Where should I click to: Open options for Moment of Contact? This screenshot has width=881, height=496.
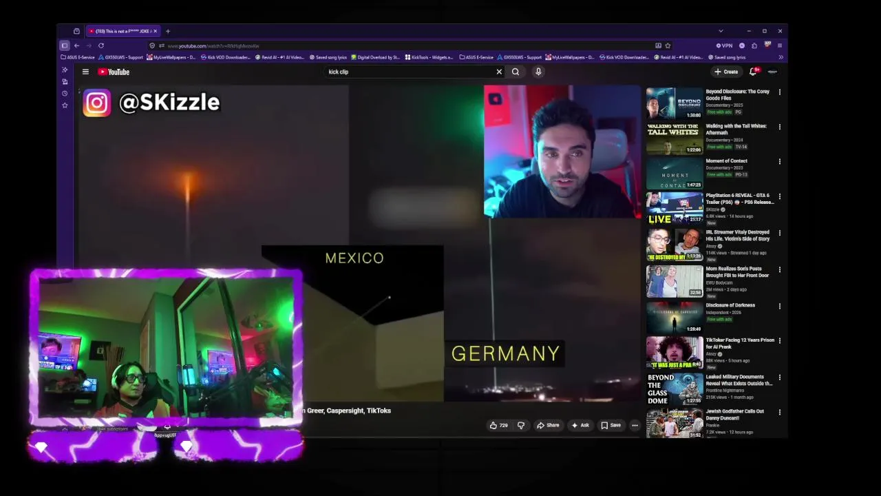(x=779, y=161)
